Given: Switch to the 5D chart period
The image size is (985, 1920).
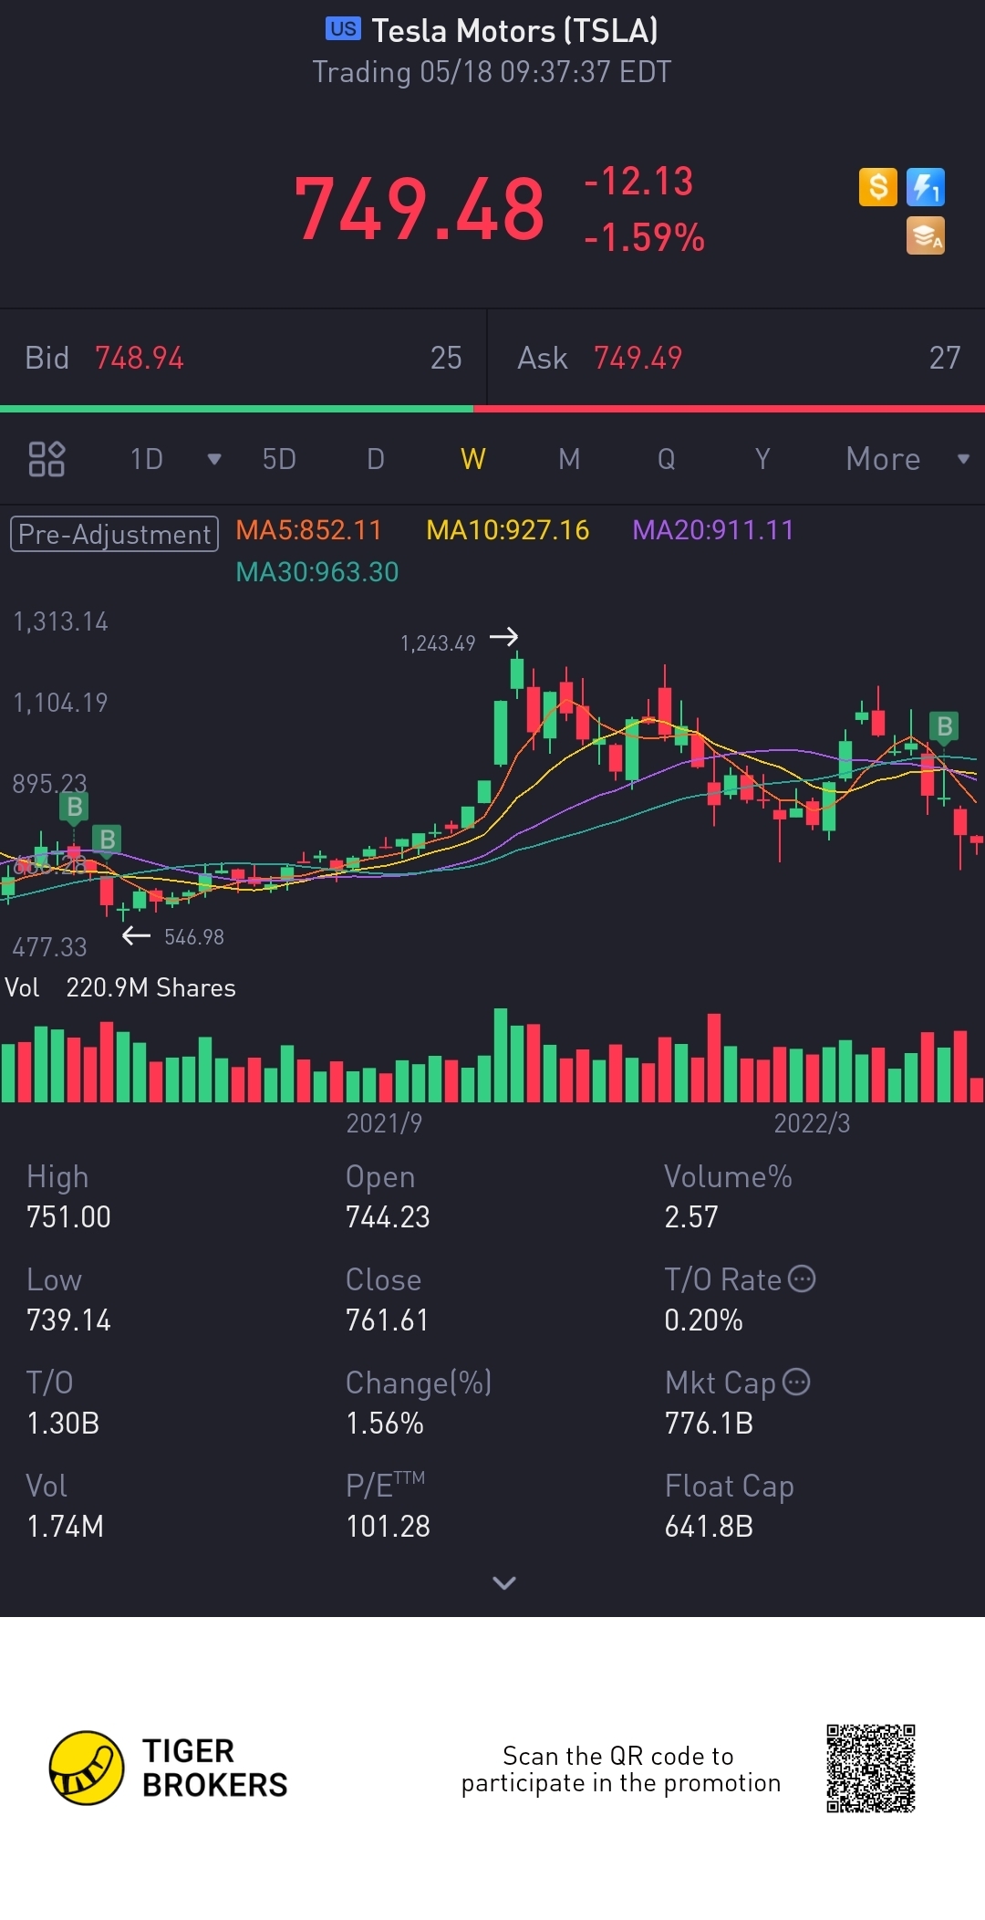Looking at the screenshot, I should [x=279, y=459].
